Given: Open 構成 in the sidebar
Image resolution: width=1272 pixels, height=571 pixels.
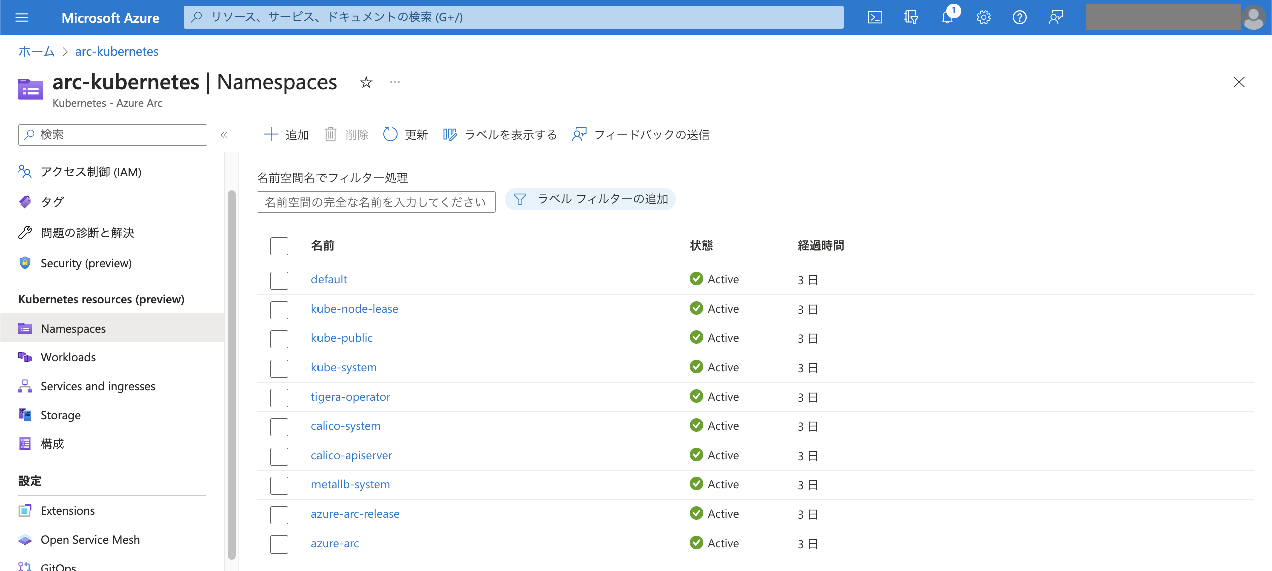Looking at the screenshot, I should pos(41,444).
